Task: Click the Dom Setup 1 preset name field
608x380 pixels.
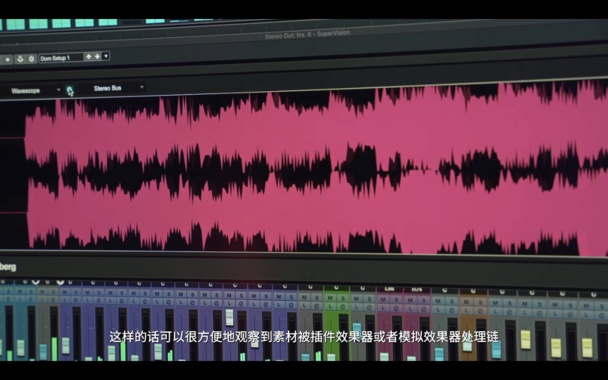Action: pyautogui.click(x=61, y=58)
